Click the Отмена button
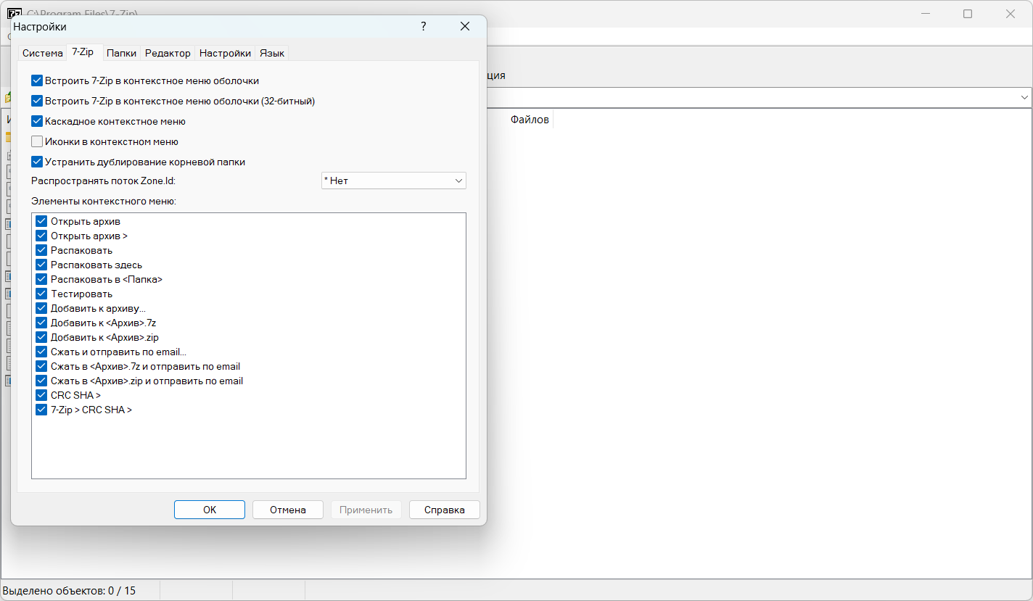 tap(288, 510)
